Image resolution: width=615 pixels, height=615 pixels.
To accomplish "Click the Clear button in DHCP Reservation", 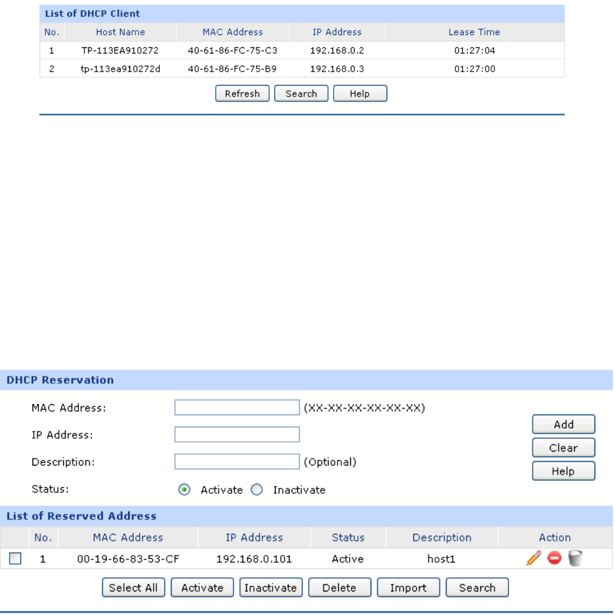I will (x=563, y=448).
